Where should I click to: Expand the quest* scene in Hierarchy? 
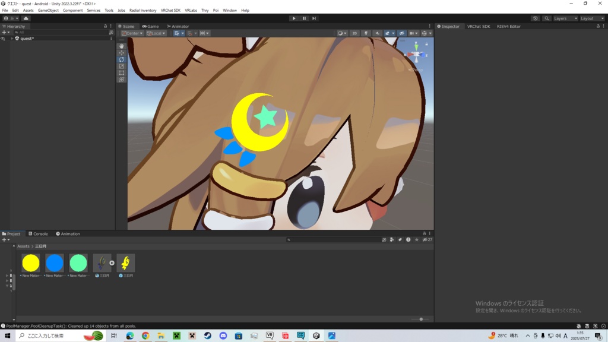[x=12, y=39]
